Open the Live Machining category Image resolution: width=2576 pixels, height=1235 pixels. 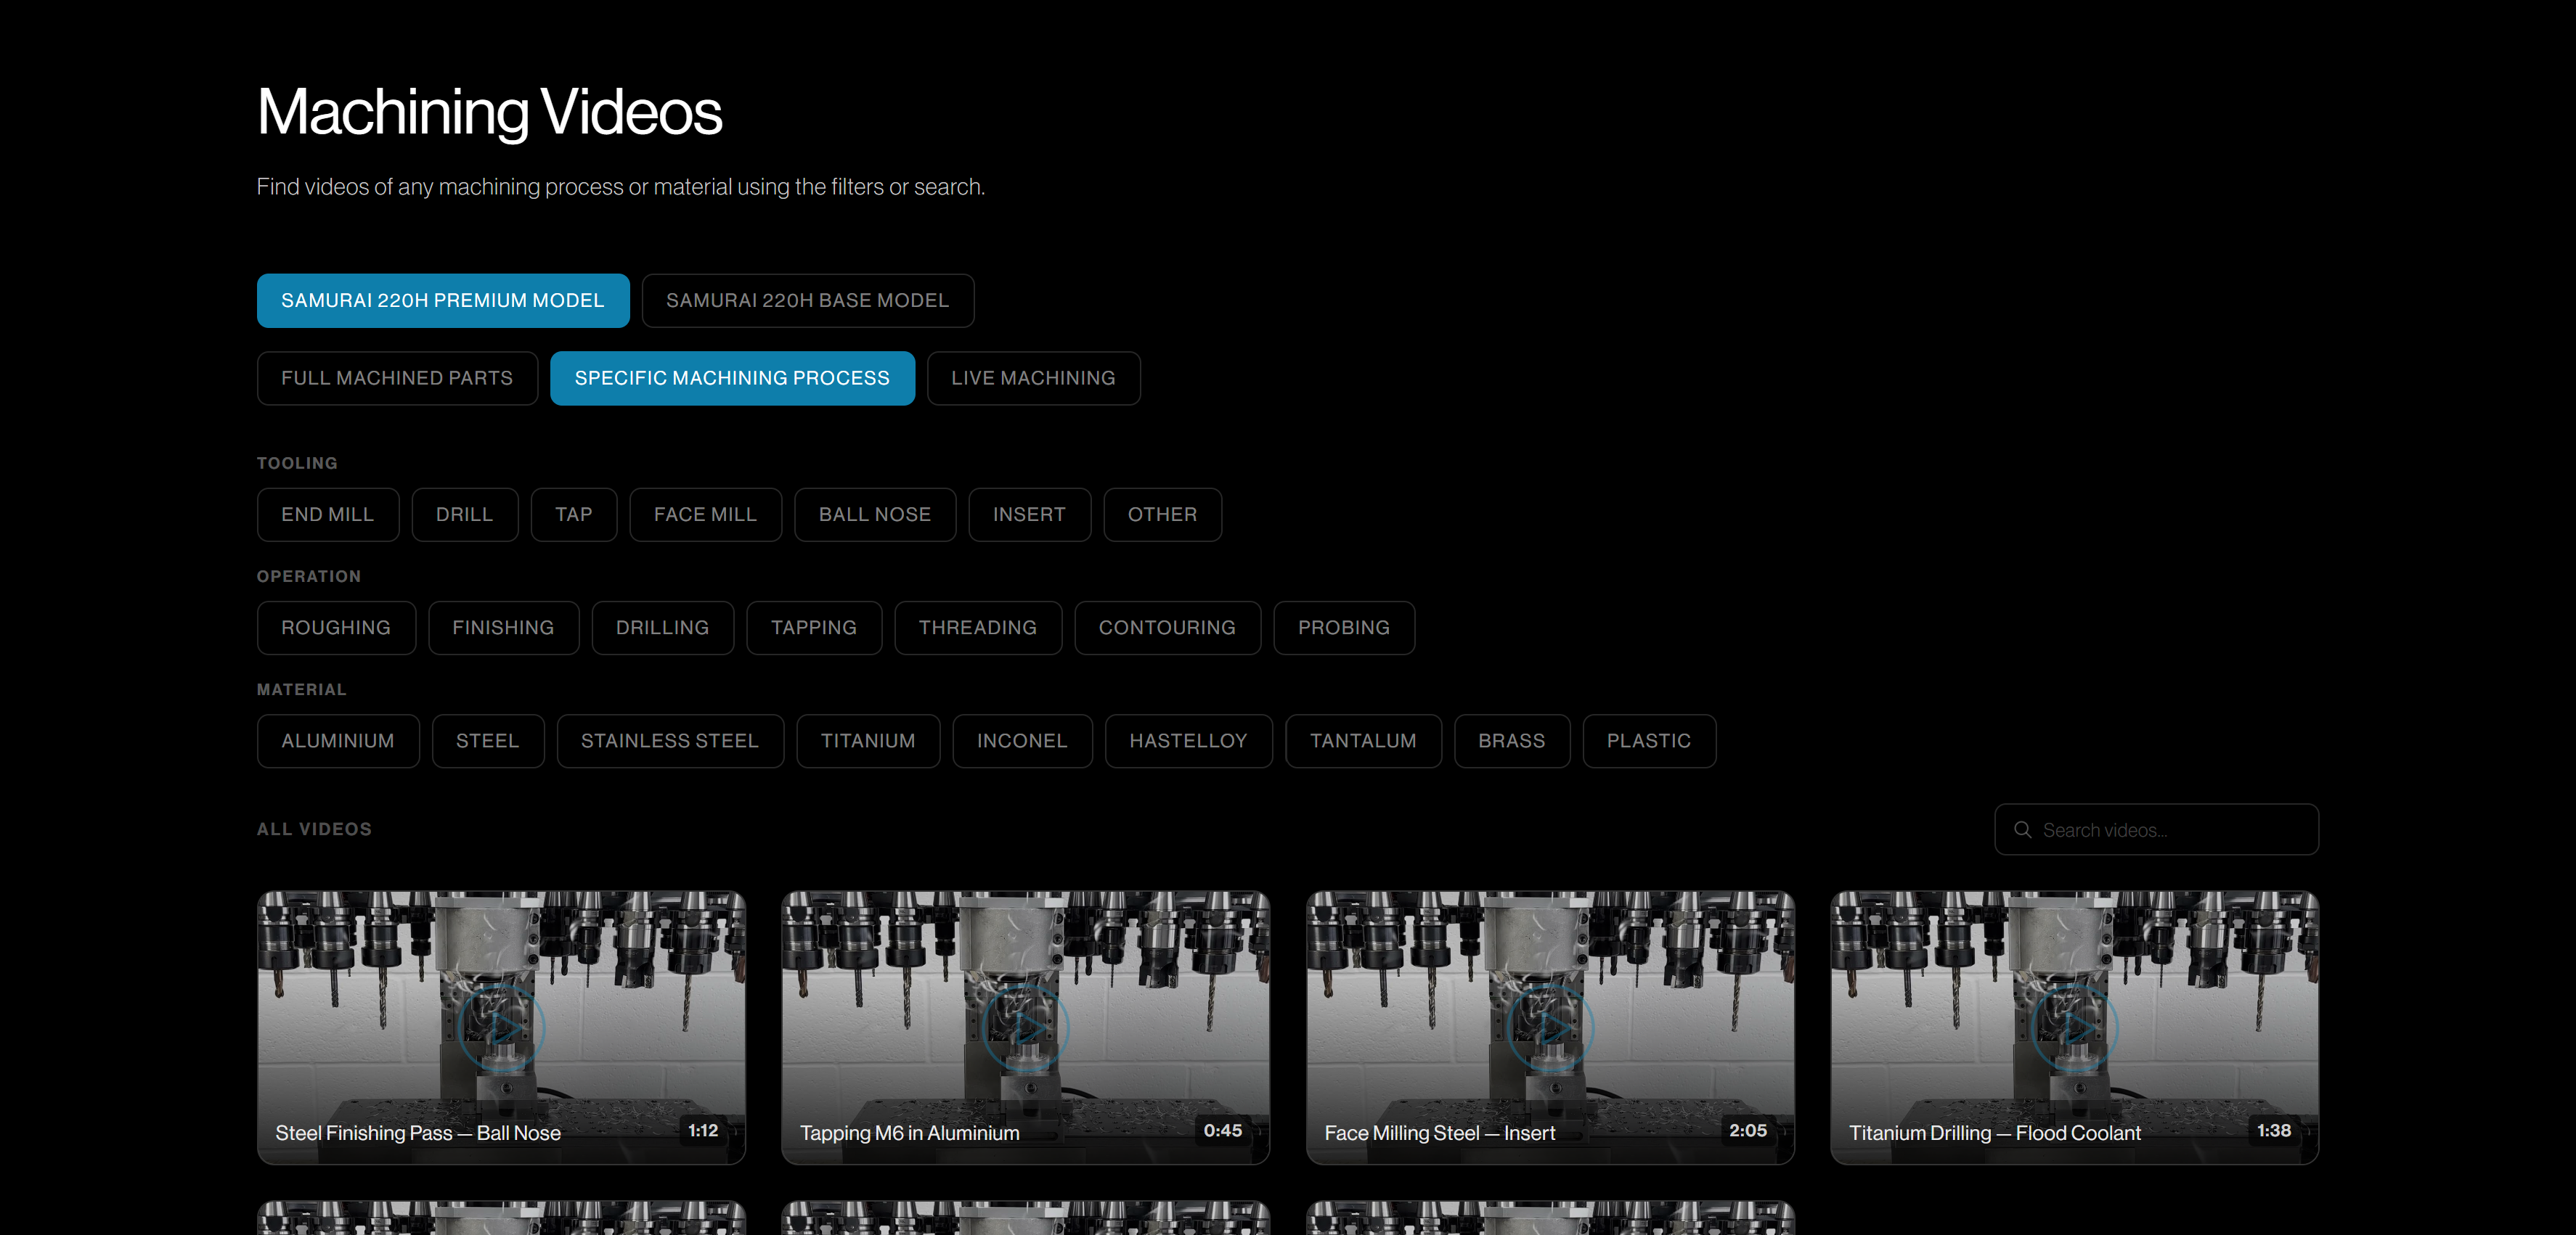click(x=1034, y=378)
